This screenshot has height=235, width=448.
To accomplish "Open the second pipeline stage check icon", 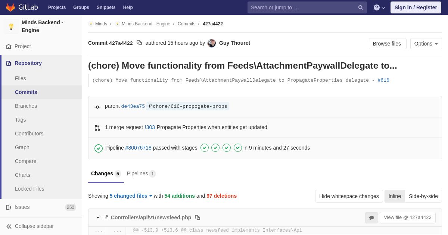I will coord(215,148).
